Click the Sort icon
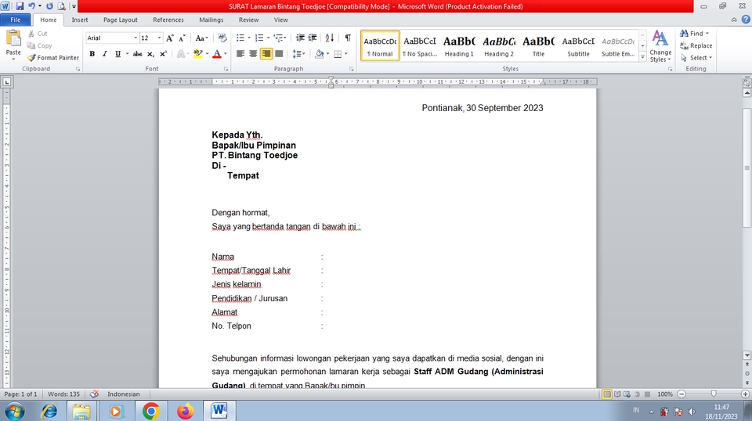 click(330, 38)
